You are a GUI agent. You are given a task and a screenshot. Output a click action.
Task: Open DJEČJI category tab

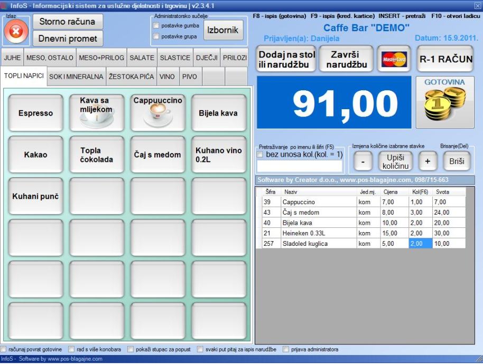coord(207,58)
